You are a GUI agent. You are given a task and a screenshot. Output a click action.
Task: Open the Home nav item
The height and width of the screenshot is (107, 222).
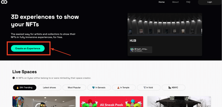coord(162,2)
